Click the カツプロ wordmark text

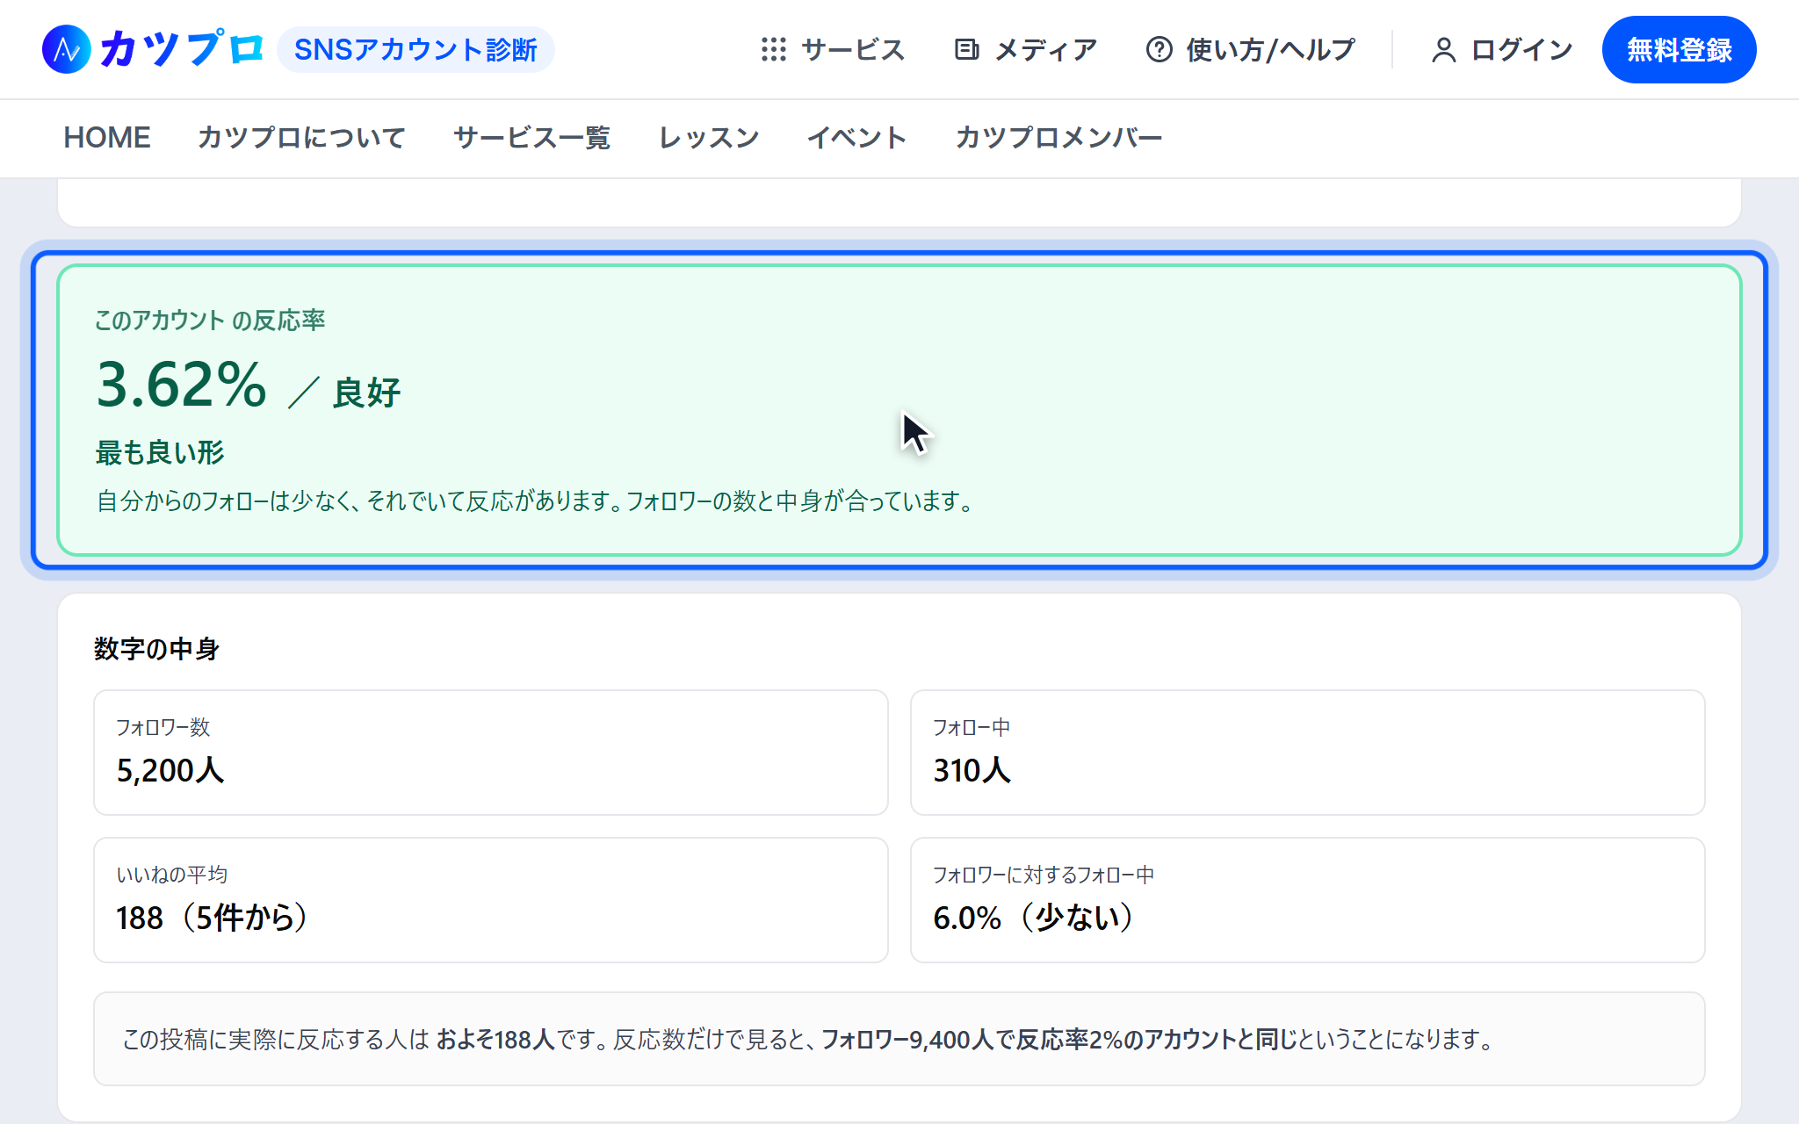pos(182,49)
